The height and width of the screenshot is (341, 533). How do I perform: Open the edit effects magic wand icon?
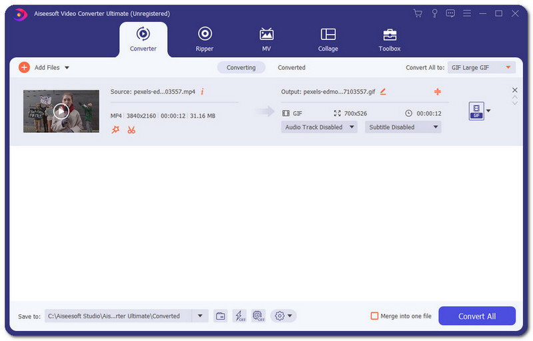(x=115, y=130)
